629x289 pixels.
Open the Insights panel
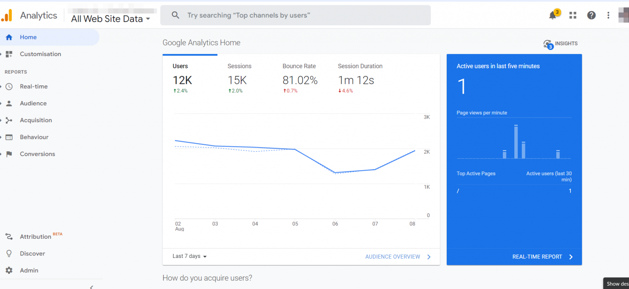coord(561,43)
